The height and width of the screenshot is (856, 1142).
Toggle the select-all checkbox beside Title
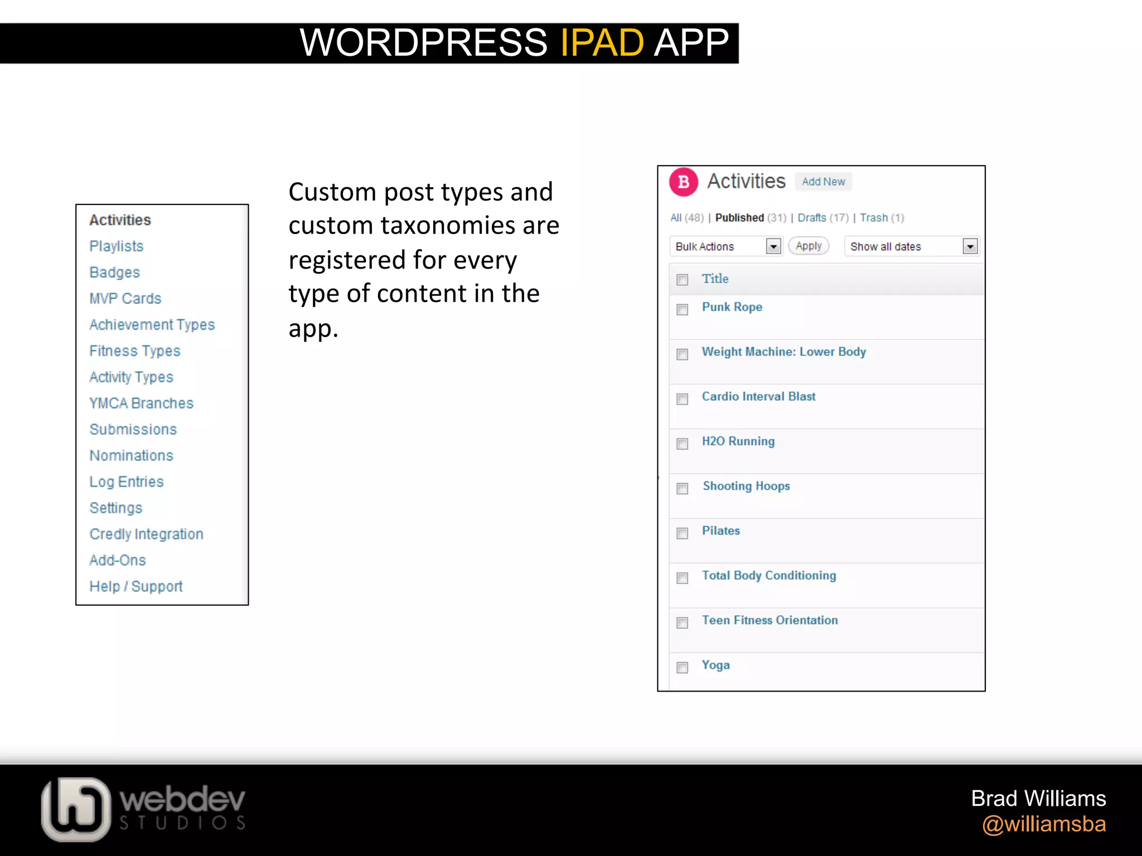point(682,280)
